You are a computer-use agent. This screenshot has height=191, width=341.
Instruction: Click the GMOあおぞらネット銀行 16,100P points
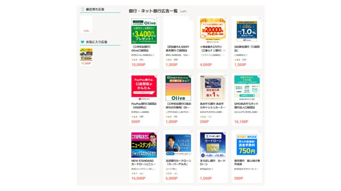(241, 122)
